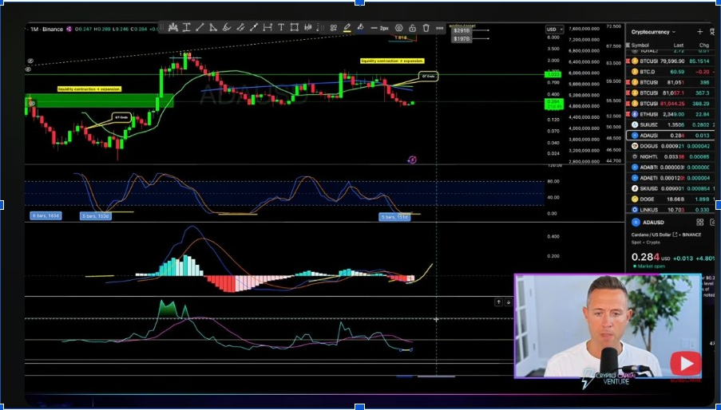Image resolution: width=721 pixels, height=410 pixels.
Task: Select the LINKUS watchlist row
Action: point(671,210)
